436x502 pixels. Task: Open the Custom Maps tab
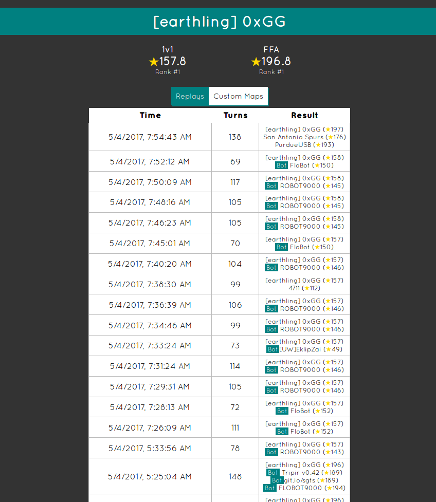pos(238,96)
